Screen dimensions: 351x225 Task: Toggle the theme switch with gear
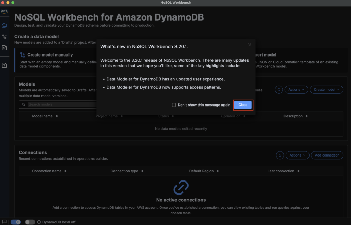coord(16,222)
